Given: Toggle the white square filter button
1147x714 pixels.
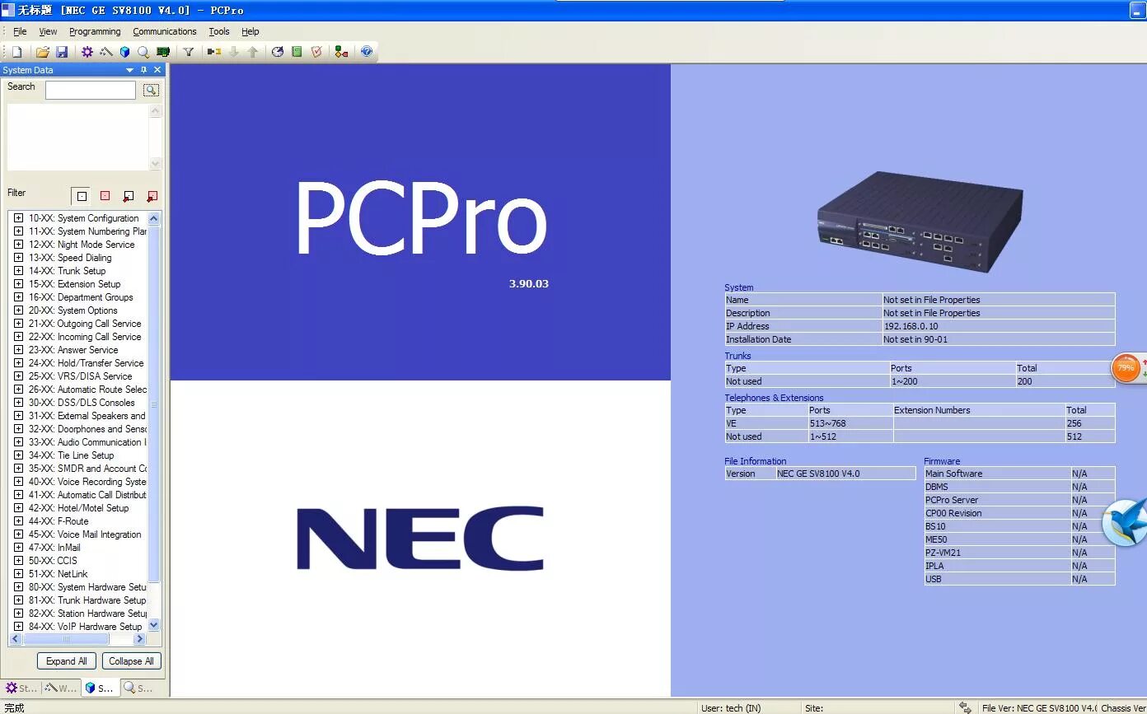Looking at the screenshot, I should (x=81, y=196).
